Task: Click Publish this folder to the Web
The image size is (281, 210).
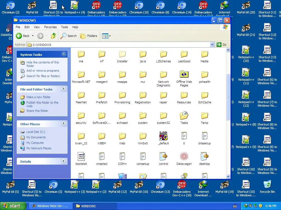Action: pyautogui.click(x=42, y=104)
